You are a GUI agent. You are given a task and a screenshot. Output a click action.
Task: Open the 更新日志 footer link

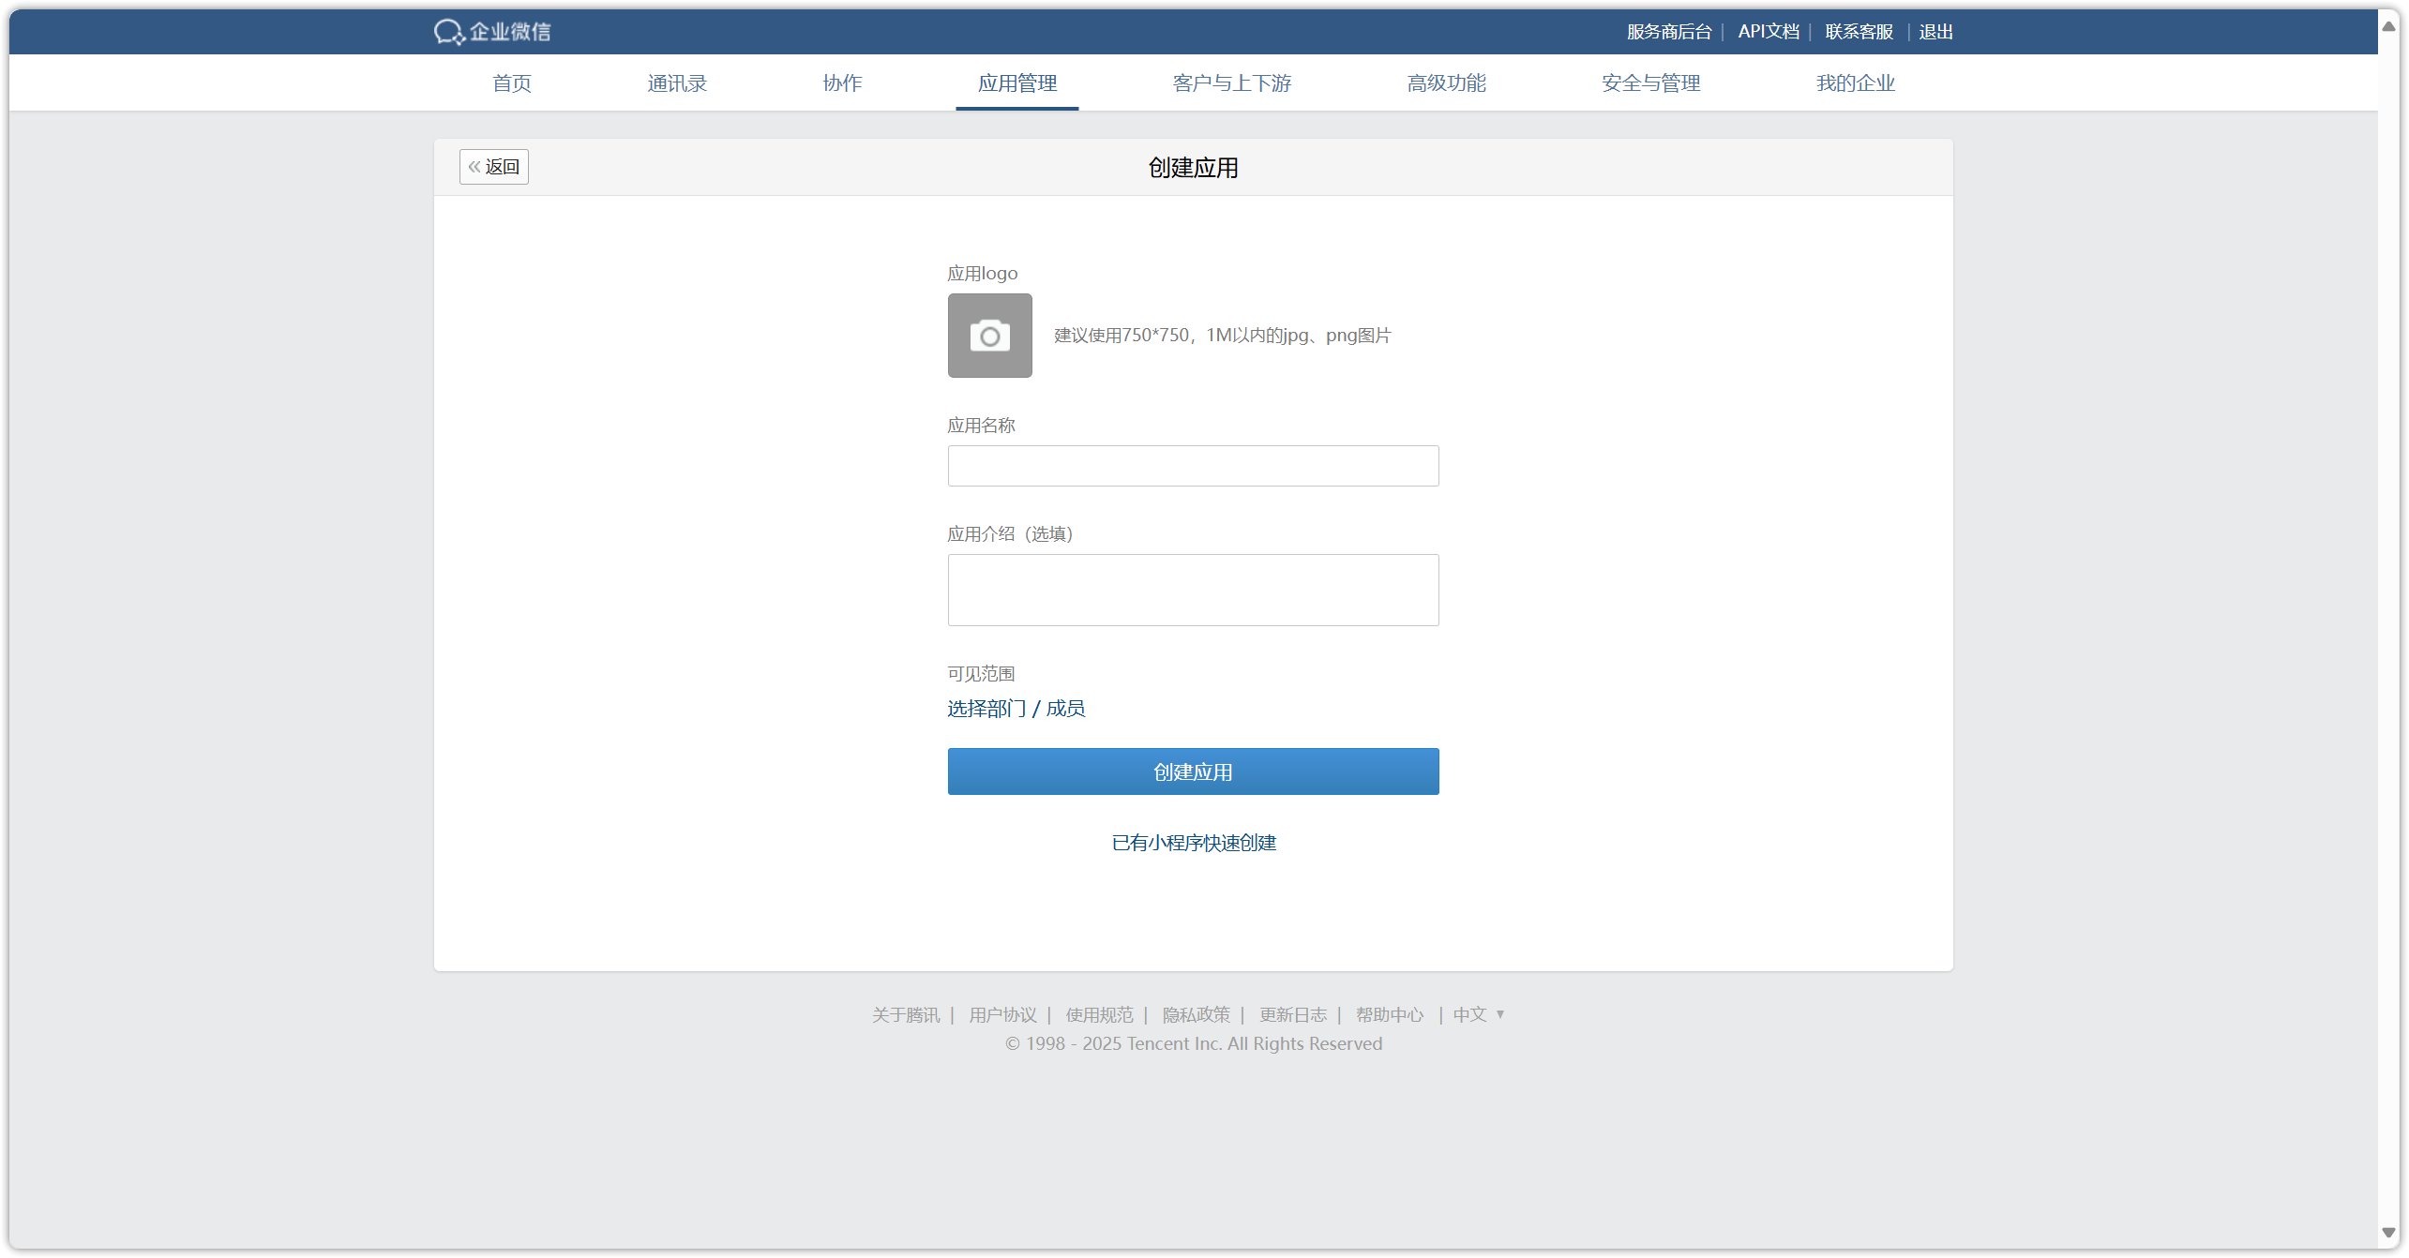(x=1292, y=1014)
